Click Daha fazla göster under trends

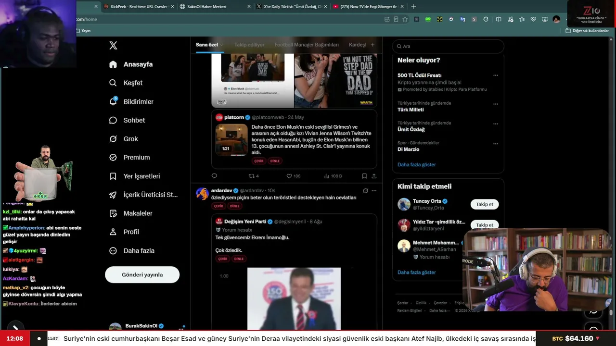pyautogui.click(x=416, y=165)
